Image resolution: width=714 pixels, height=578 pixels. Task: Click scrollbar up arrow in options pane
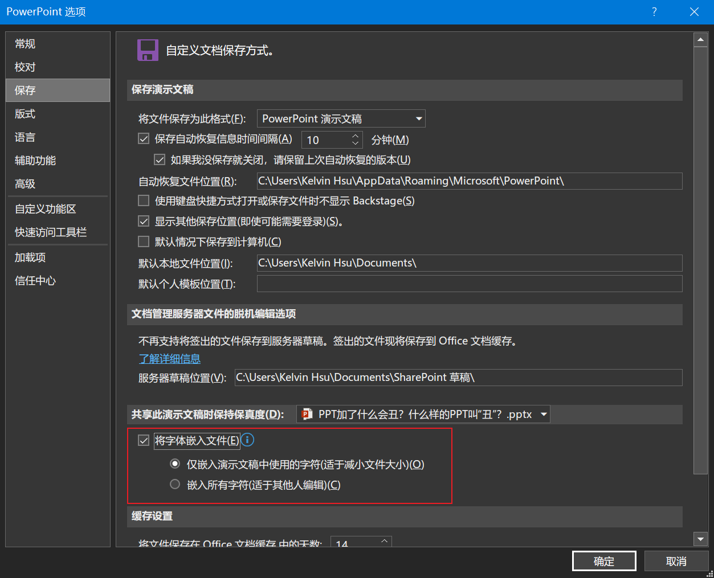[700, 40]
